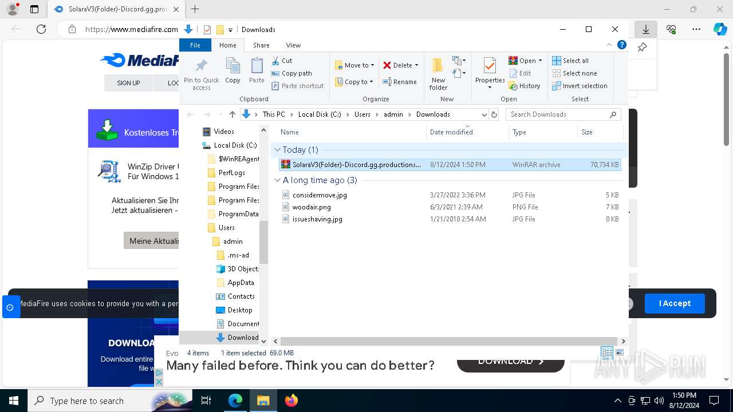Click the Edit command

[x=519, y=73]
